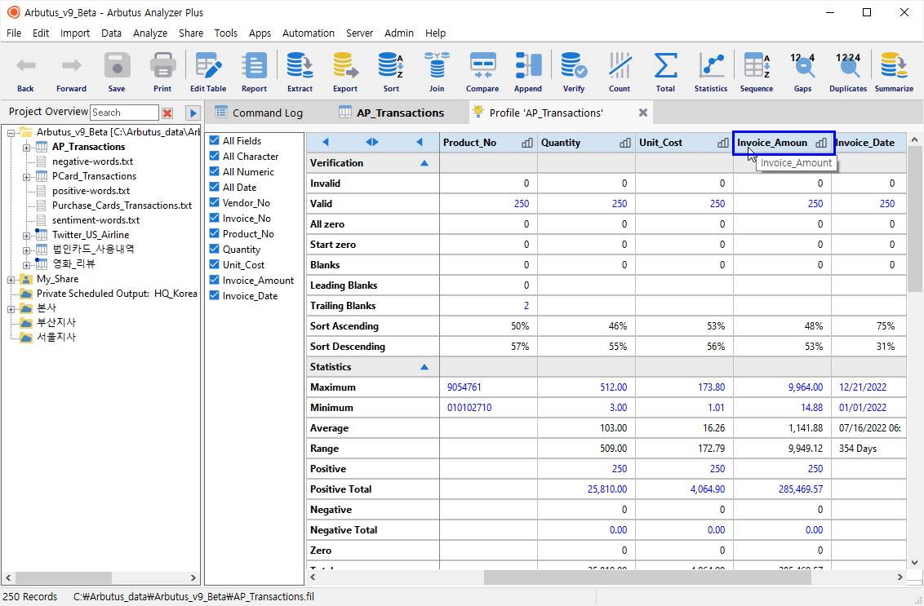Click the Back toolbar icon

point(25,65)
